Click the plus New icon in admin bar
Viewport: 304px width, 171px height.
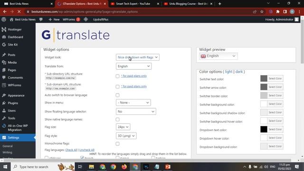50,19
